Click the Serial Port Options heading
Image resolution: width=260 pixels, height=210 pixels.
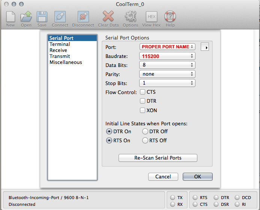coord(127,38)
